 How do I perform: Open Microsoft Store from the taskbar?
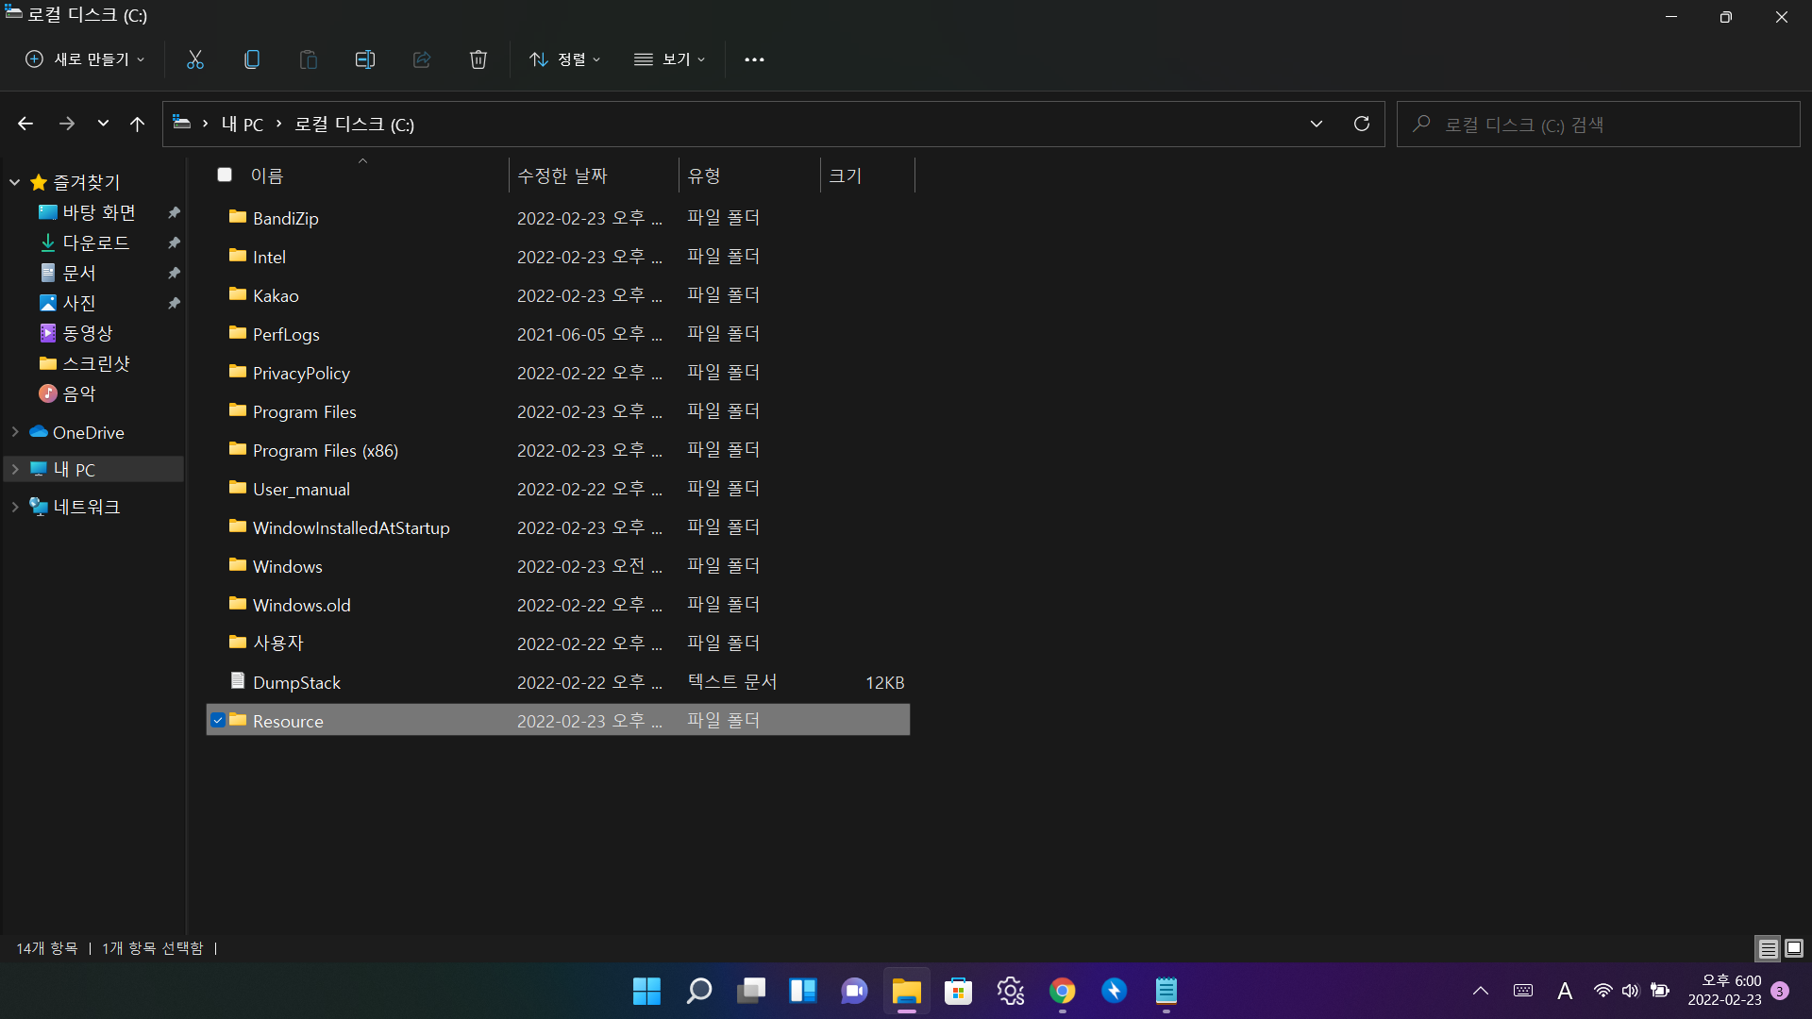point(958,991)
